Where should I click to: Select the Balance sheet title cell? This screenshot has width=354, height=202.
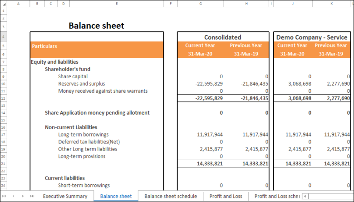pos(96,26)
